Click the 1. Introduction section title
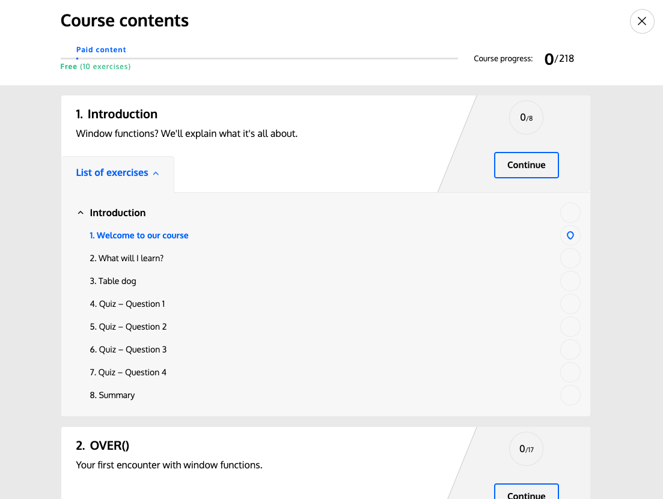Screen dimensions: 663x499 [x=117, y=114]
